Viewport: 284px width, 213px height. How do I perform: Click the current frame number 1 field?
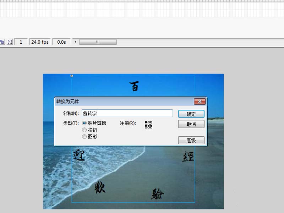tap(21, 42)
